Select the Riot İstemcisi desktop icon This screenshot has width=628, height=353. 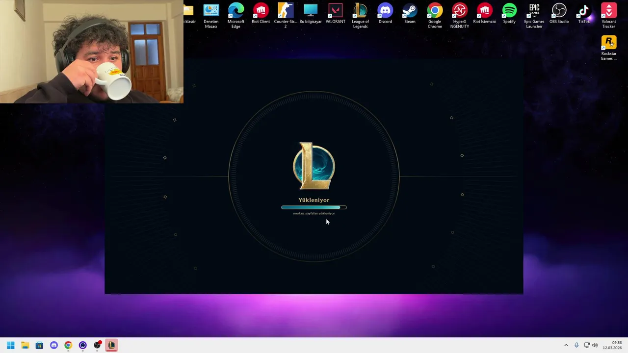coord(484,14)
